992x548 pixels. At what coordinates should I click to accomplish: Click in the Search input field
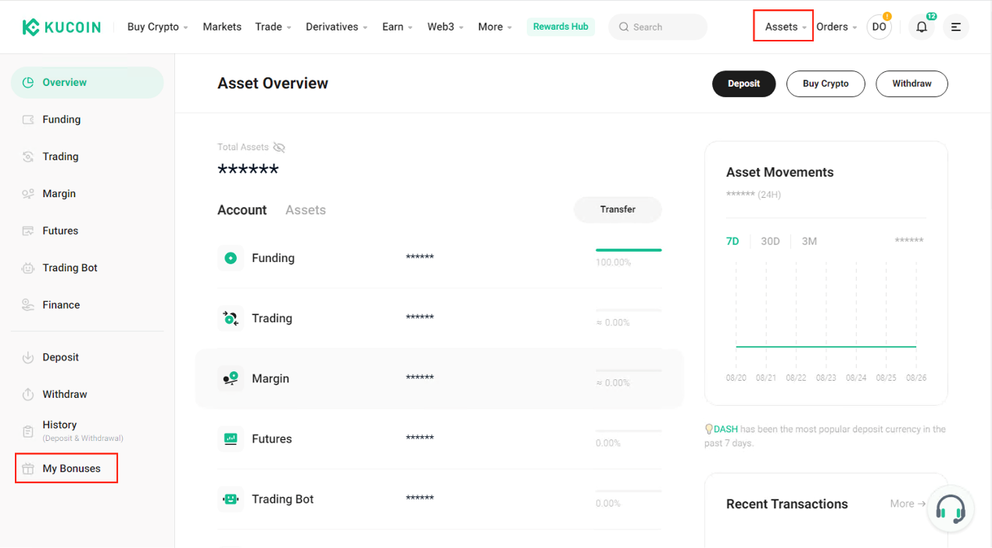point(657,27)
